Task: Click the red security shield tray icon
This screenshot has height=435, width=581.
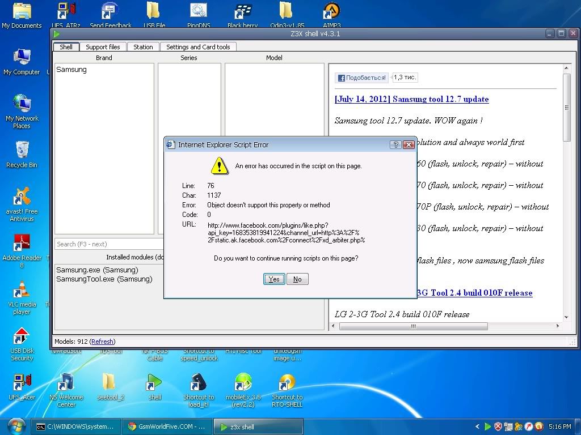Action: (x=498, y=427)
